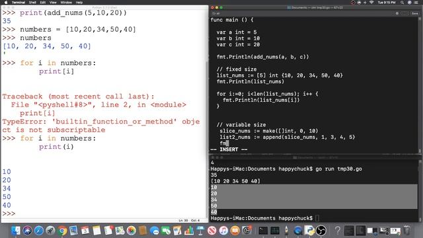Open the Window menu

tap(66, 3)
